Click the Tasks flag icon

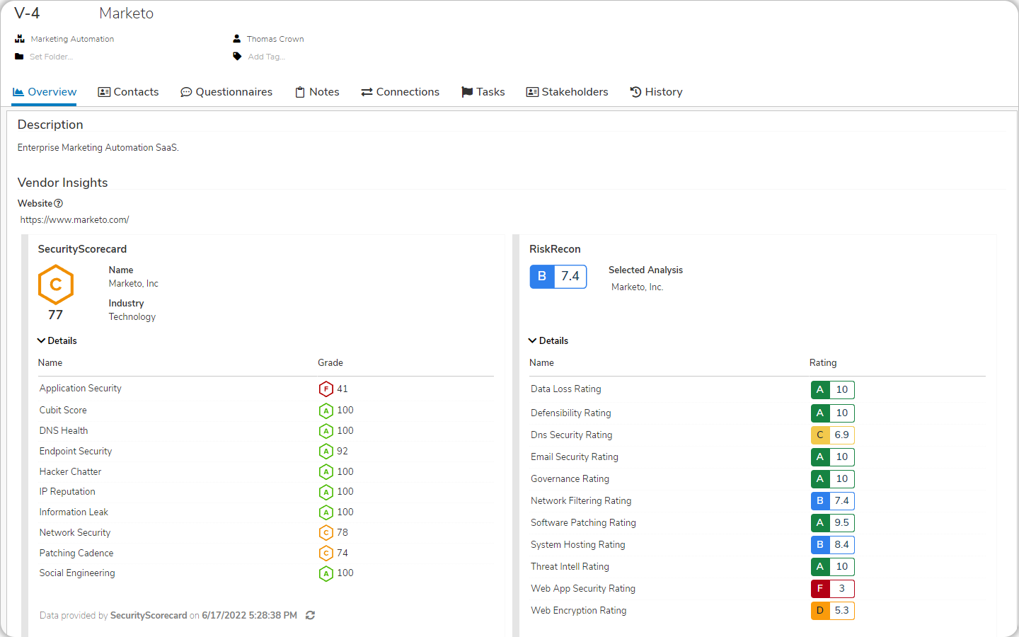tap(466, 91)
